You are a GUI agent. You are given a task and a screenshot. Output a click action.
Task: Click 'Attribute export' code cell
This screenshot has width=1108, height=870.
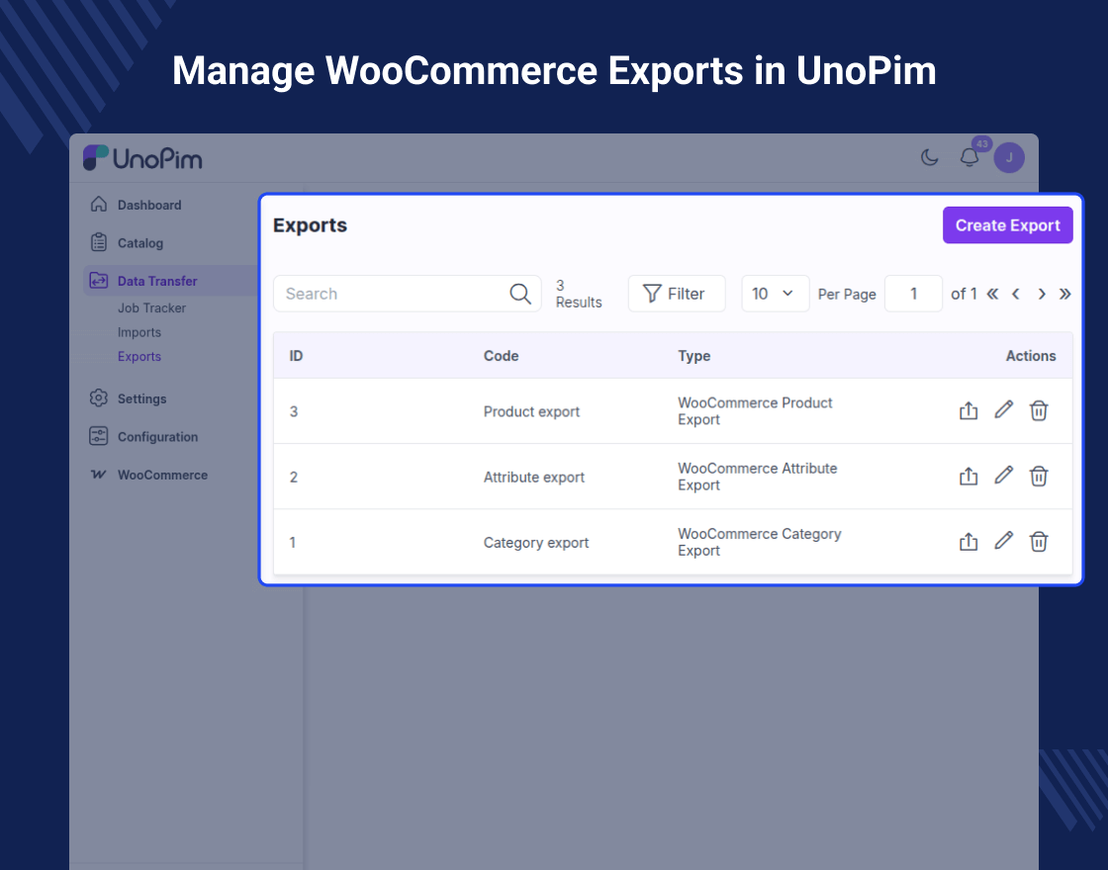pos(533,478)
